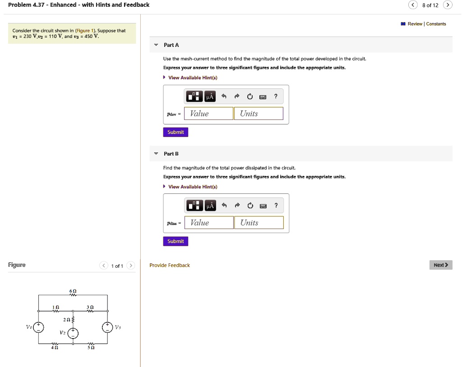Image resolution: width=462 pixels, height=367 pixels.
Task: Select the μÅ units icon in Part A
Action: point(209,96)
